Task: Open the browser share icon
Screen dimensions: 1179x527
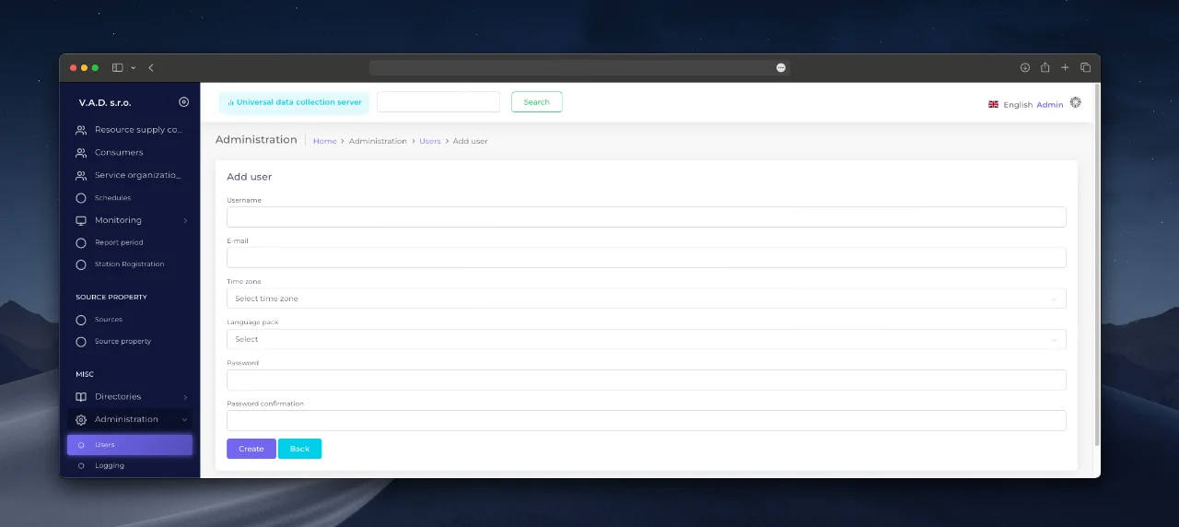Action: 1045,67
